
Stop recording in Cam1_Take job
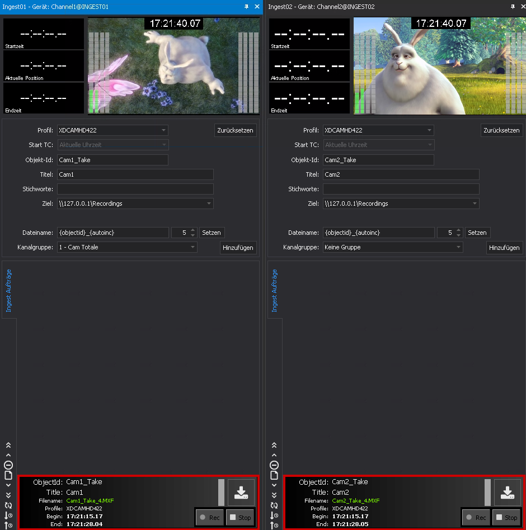(240, 518)
